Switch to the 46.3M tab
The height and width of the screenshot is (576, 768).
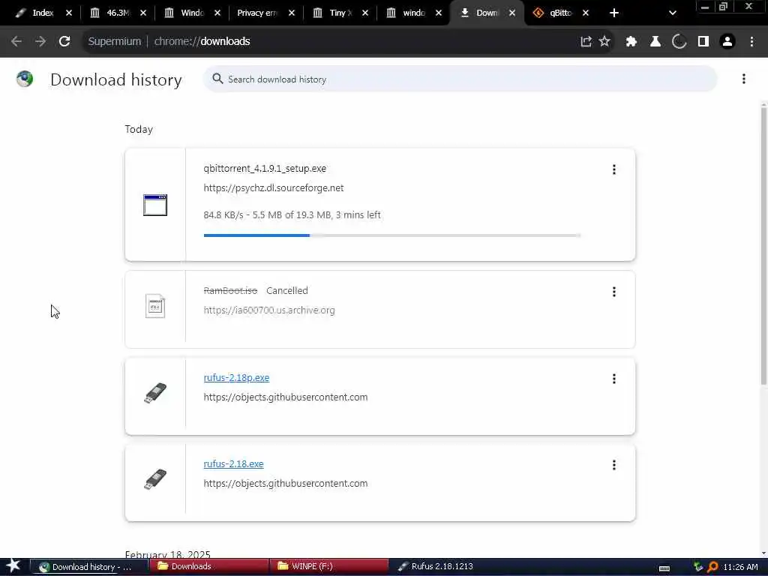click(118, 13)
